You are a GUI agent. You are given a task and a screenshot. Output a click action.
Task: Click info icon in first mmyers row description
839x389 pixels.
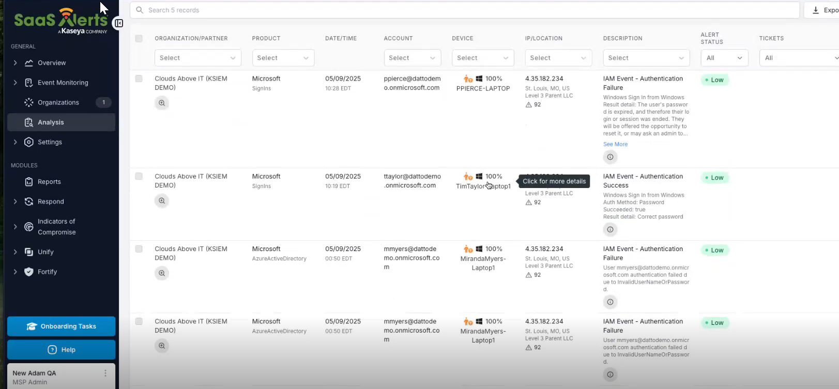click(610, 302)
